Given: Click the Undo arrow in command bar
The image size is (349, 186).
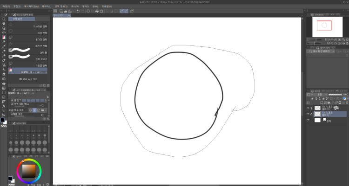Looking at the screenshot, I should point(78,11).
